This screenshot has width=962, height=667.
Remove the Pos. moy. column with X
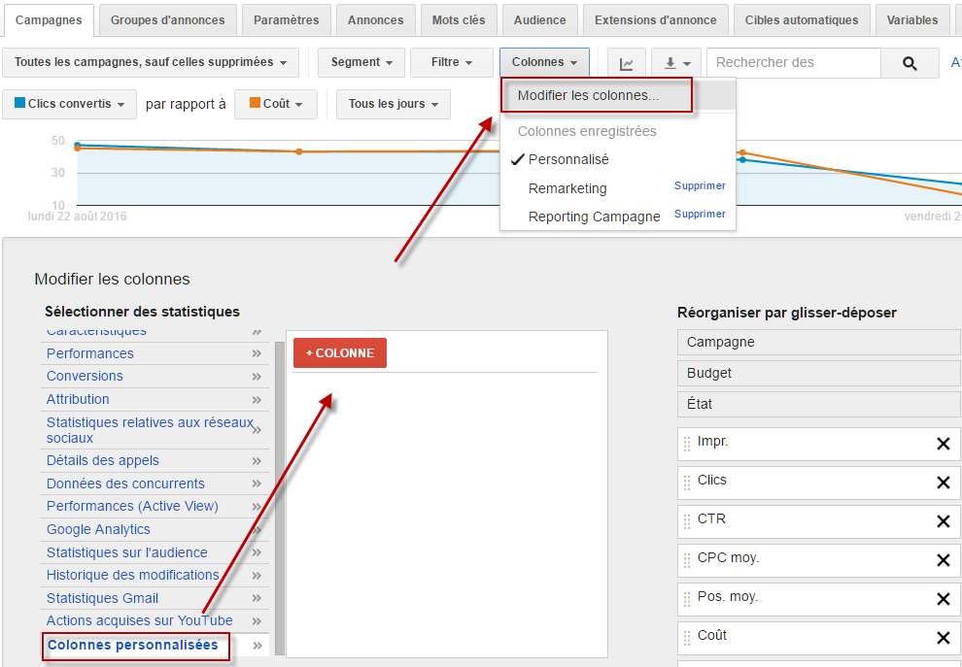pos(943,599)
